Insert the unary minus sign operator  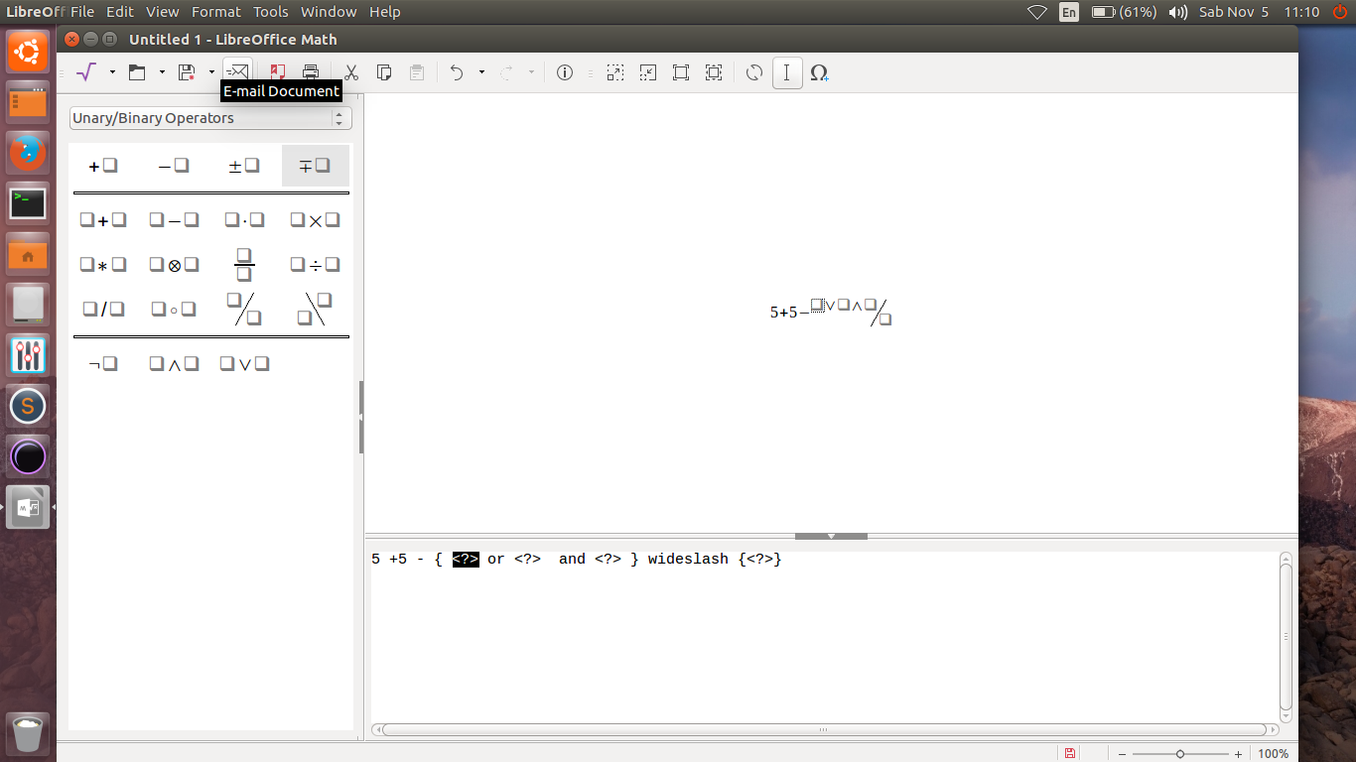[174, 166]
